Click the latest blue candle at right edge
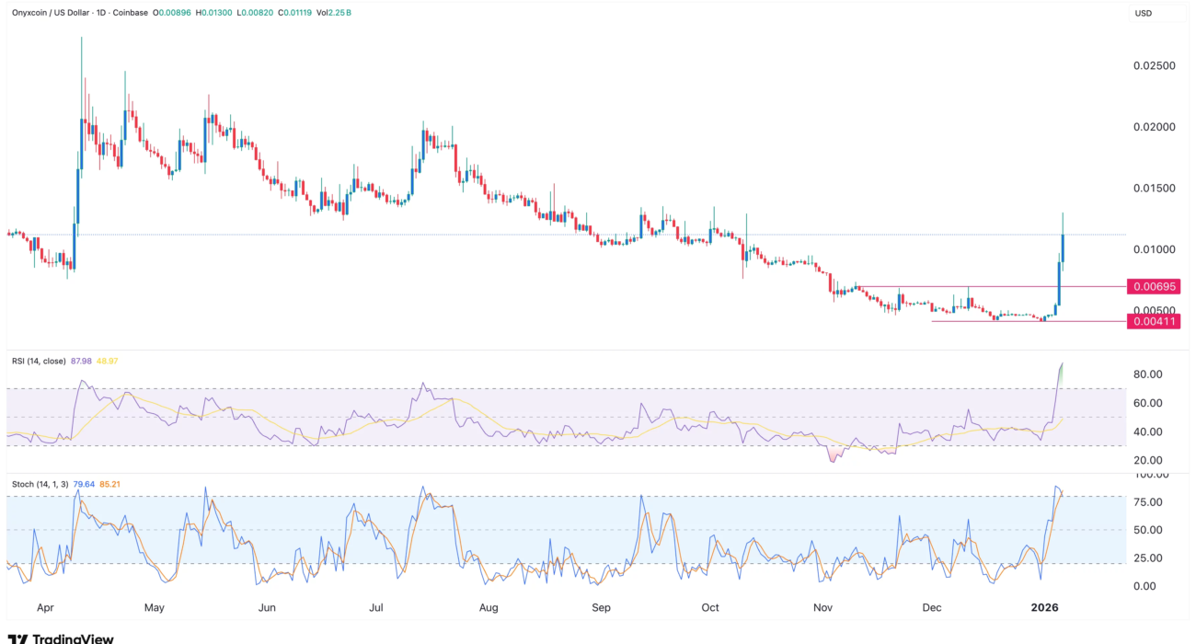Screen dimensions: 1196x644 tap(1063, 247)
